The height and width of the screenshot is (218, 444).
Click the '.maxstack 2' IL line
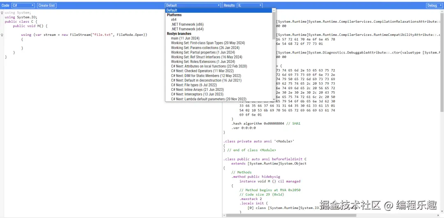[x=251, y=199]
